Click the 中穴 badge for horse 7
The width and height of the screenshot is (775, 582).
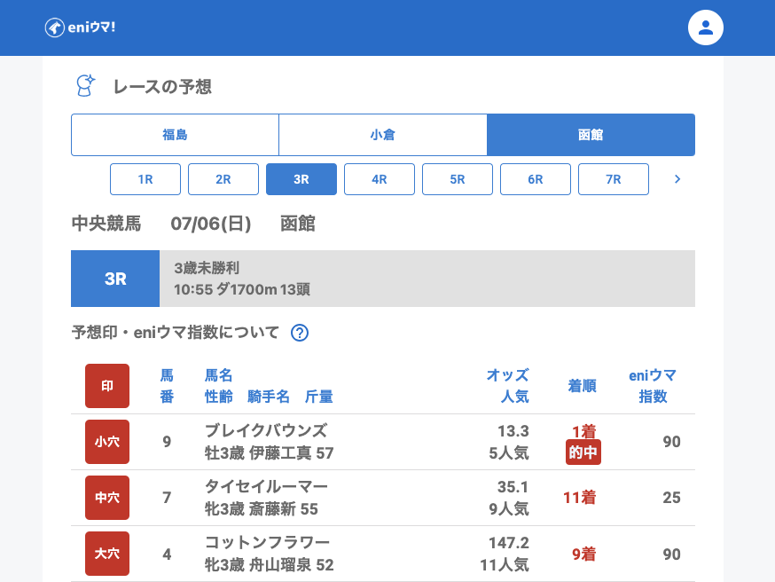click(107, 498)
